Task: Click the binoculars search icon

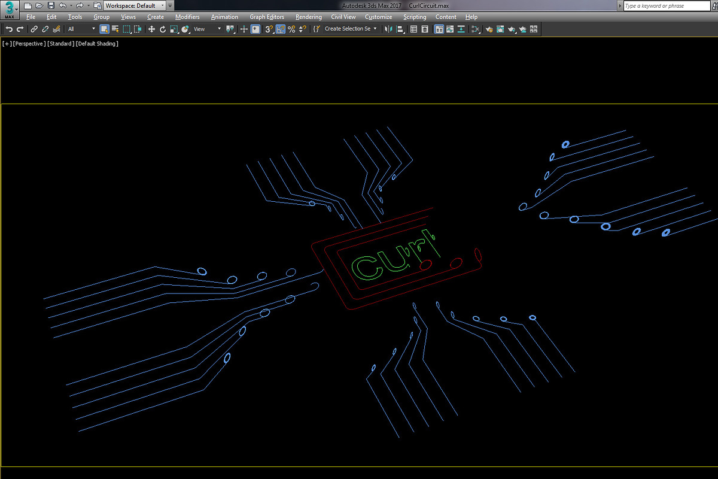Action: pos(714,5)
